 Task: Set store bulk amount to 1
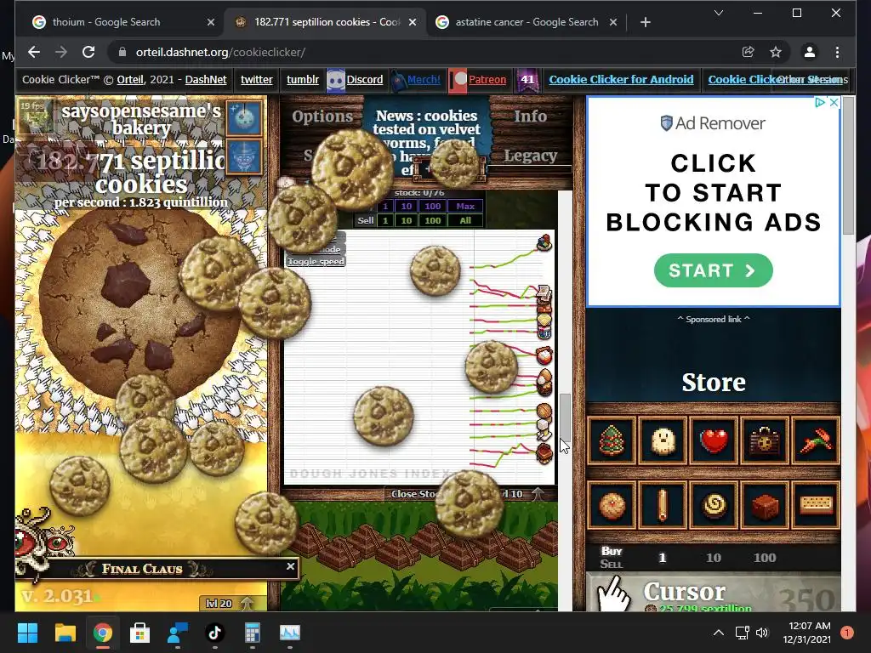click(x=662, y=558)
